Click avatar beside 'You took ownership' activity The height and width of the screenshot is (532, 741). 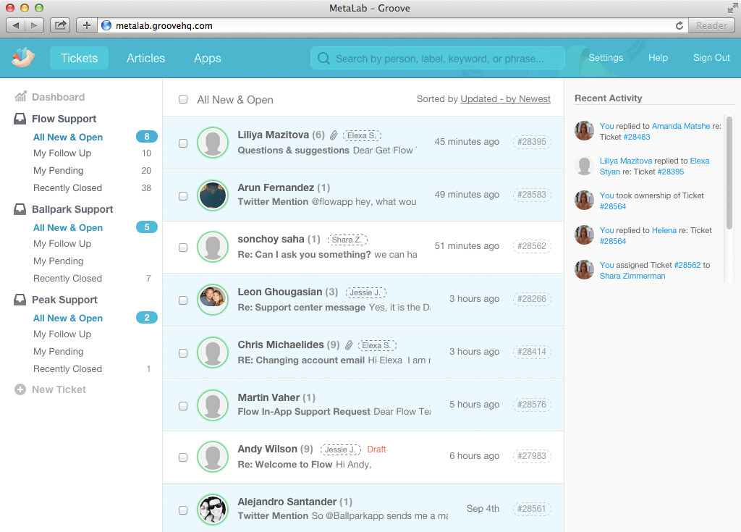pyautogui.click(x=584, y=200)
